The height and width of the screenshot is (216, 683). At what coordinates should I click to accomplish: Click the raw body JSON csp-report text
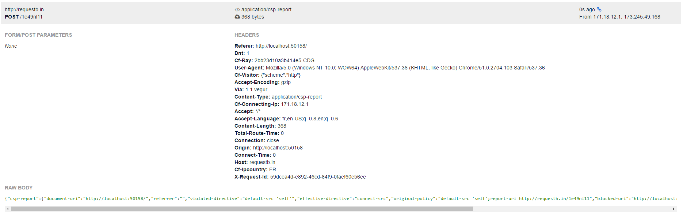[x=341, y=199]
